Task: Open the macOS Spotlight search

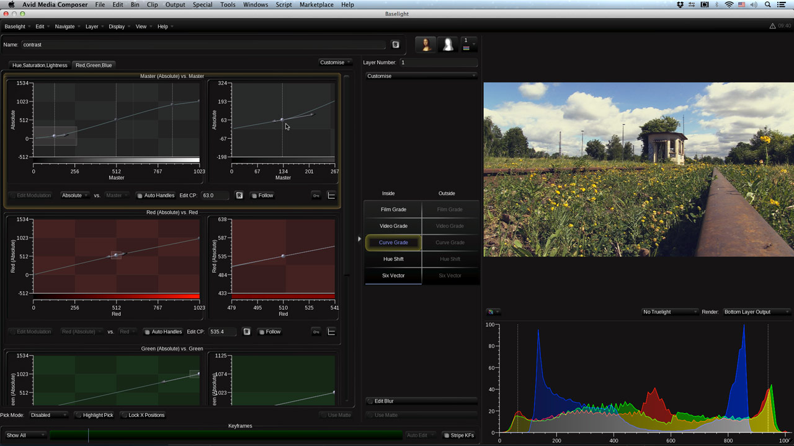Action: (x=767, y=5)
